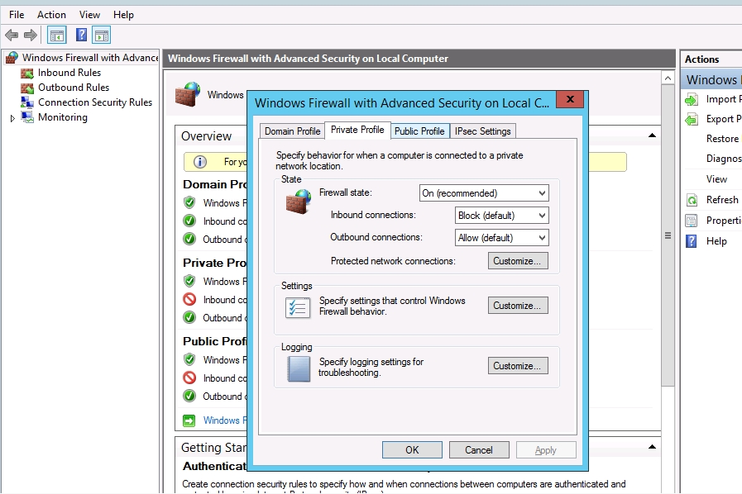Click the green check icon beside Domain Inbound

point(189,221)
